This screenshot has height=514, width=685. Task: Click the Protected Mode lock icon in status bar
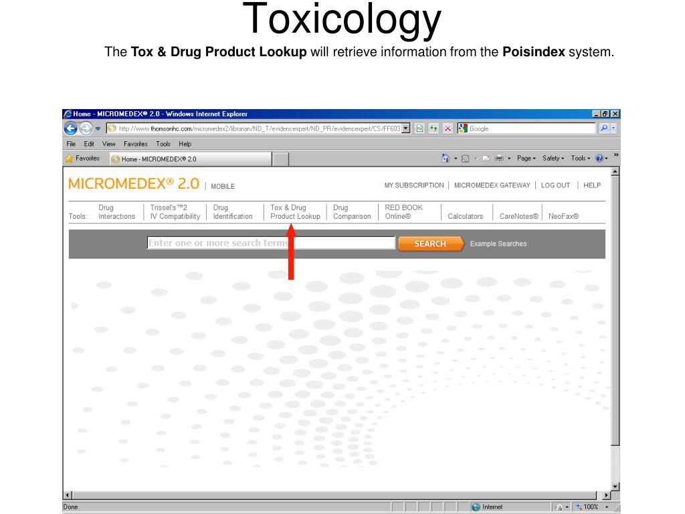point(559,507)
